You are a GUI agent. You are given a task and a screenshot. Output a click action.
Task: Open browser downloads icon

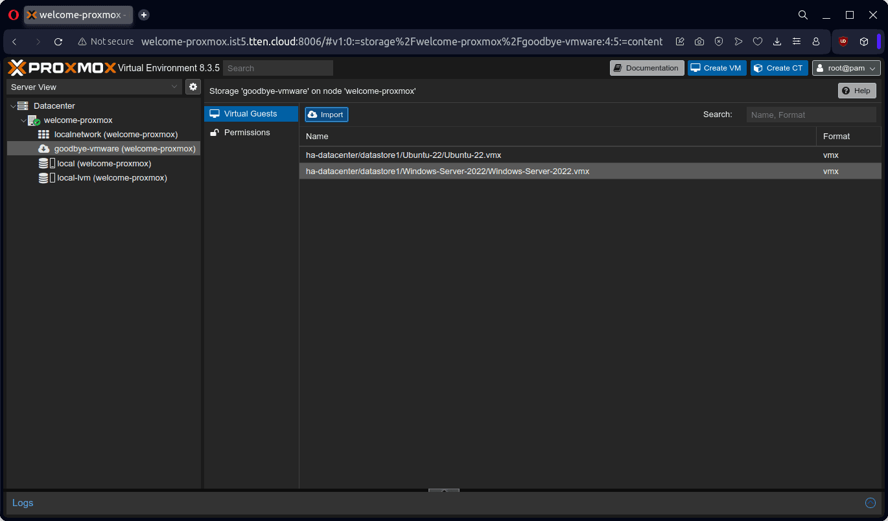pos(777,41)
